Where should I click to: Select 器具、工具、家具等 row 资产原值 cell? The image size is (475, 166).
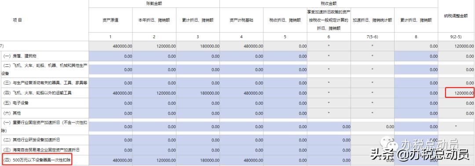coord(110,83)
